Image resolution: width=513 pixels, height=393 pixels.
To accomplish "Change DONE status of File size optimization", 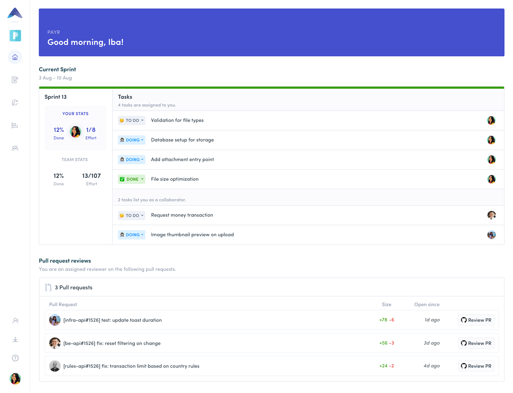I will (131, 179).
